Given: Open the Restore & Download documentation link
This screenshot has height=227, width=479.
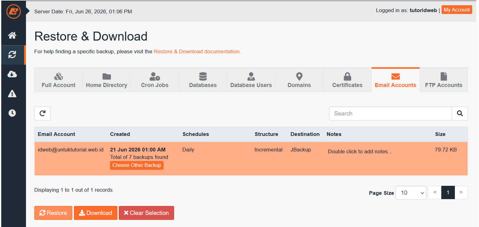Looking at the screenshot, I should pyautogui.click(x=197, y=51).
